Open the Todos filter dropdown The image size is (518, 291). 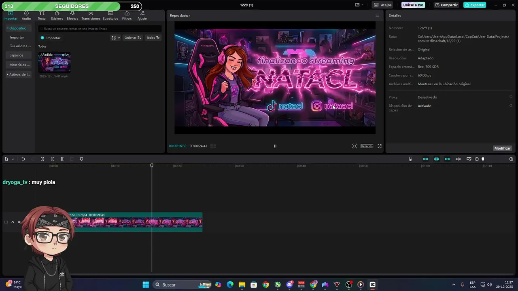(x=153, y=38)
